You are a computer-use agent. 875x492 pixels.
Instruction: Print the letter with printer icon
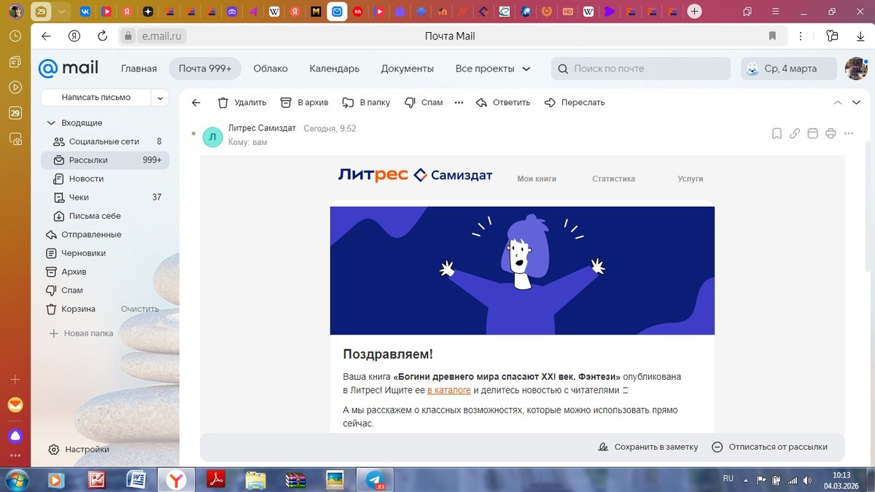(831, 133)
